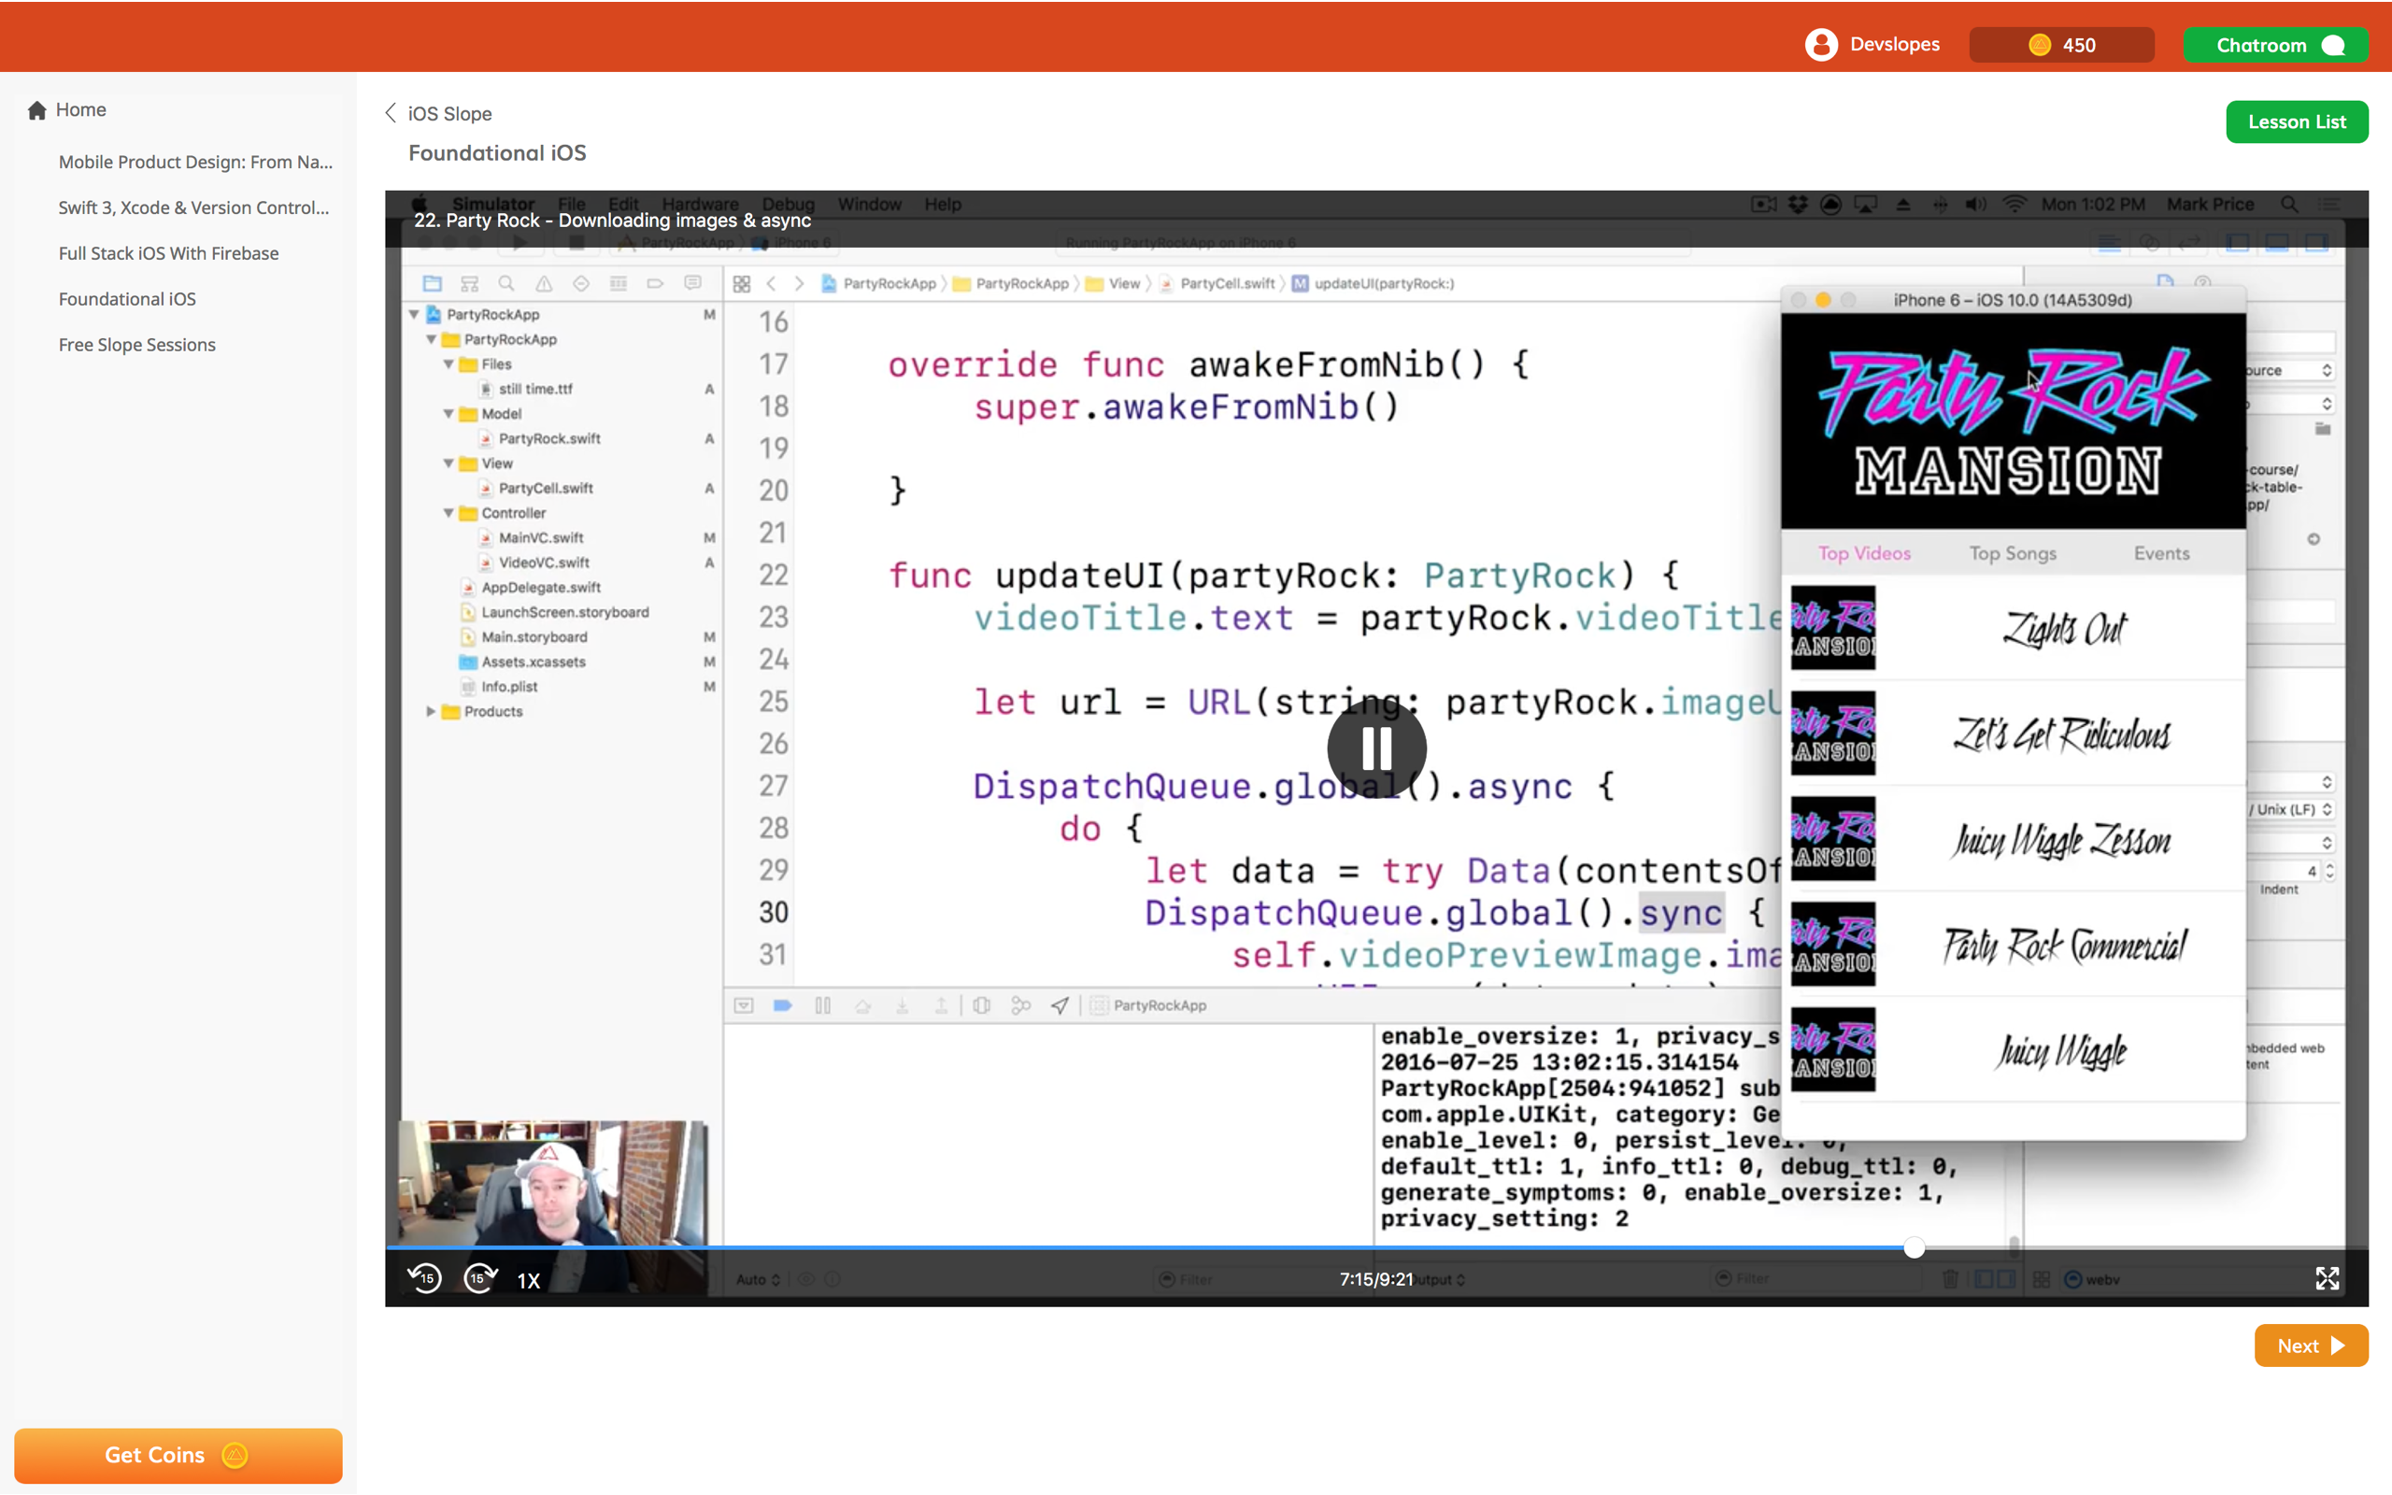Open Full Stack iOS With Firebase course
This screenshot has width=2392, height=1495.
168,253
